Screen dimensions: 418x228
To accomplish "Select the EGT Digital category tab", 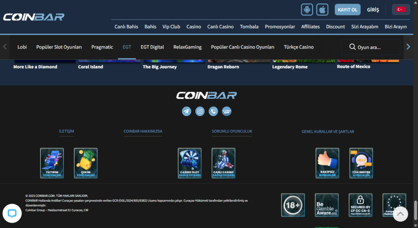I will pos(152,47).
